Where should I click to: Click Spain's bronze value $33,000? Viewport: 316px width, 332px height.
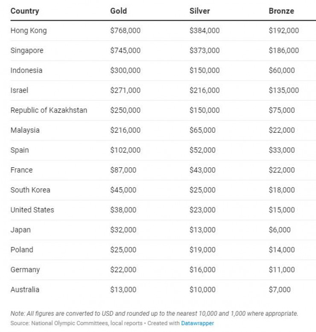(281, 150)
